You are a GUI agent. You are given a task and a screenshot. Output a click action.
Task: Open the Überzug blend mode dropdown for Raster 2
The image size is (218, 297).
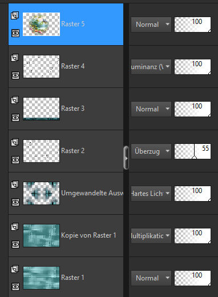coord(151,151)
